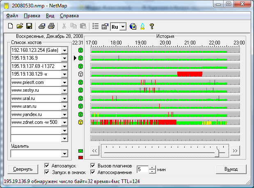
Task: Save file with the floppy disk icon
Action: [x=29, y=26]
